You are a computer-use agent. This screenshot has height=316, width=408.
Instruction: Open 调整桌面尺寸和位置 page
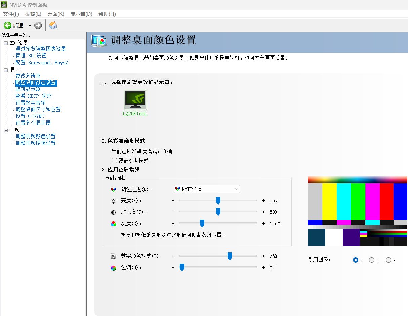[38, 110]
